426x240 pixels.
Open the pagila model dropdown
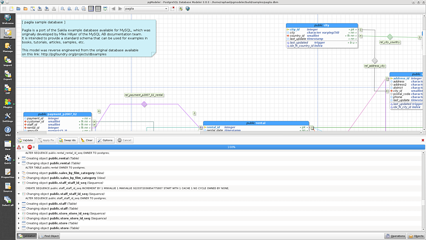click(x=166, y=9)
